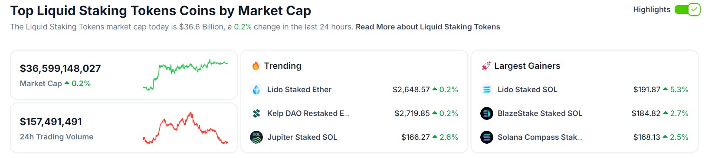This screenshot has width=715, height=158.
Task: Click the Lido Staked SOL coin icon
Action: click(487, 90)
